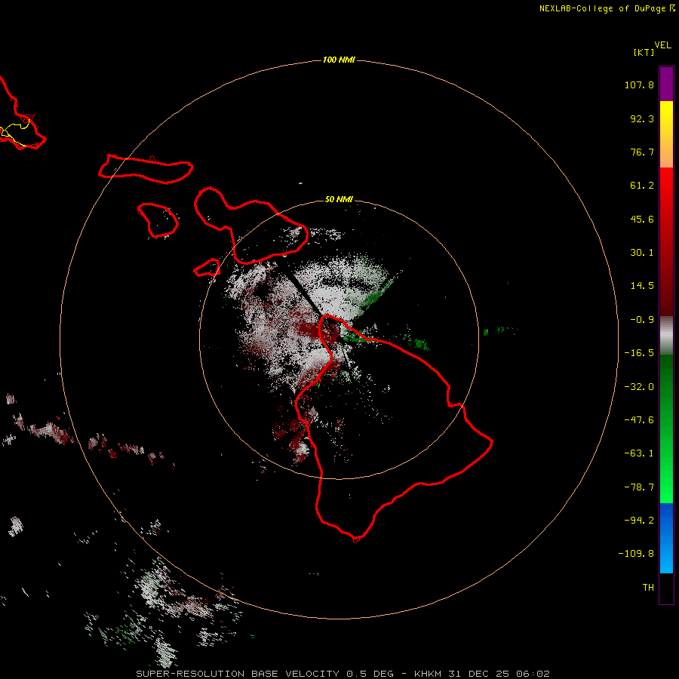Click the -63.1 velocity scale value

[x=639, y=453]
